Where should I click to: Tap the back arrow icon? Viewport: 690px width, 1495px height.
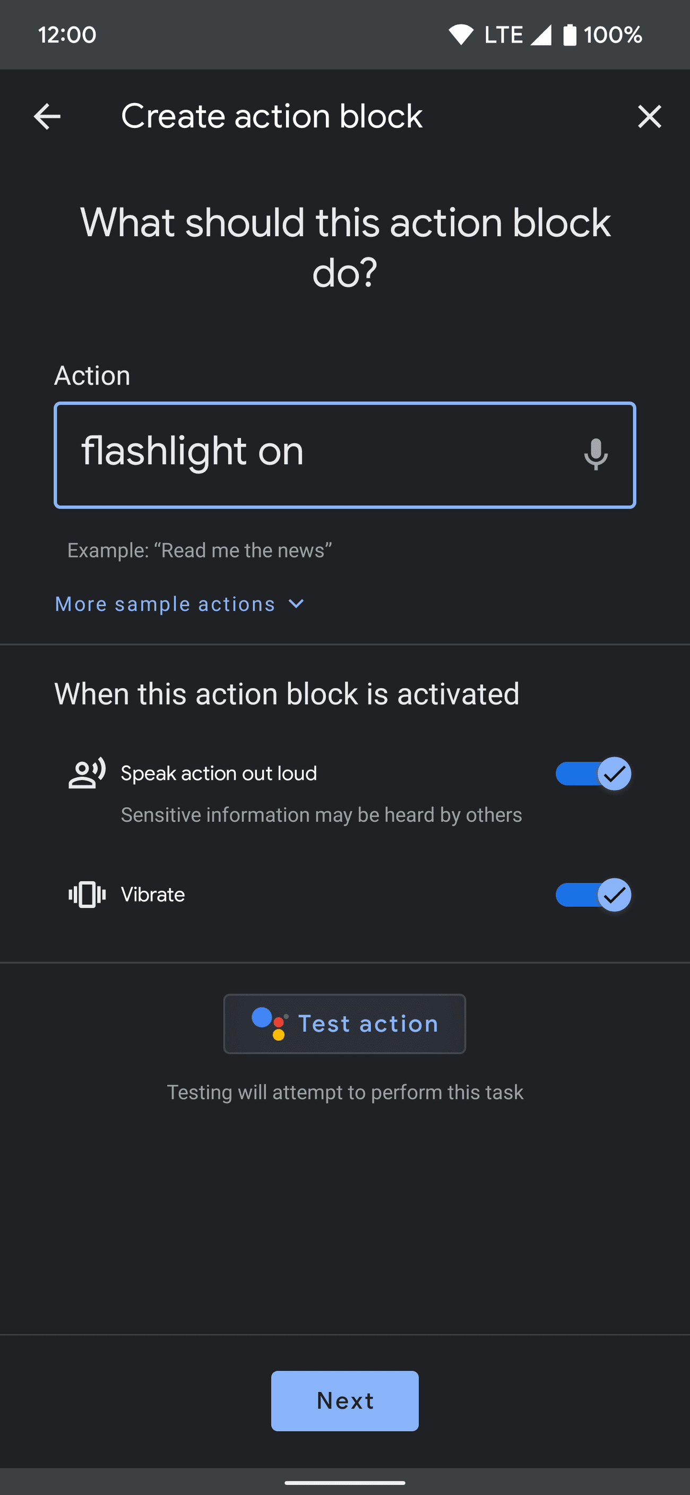(x=47, y=117)
